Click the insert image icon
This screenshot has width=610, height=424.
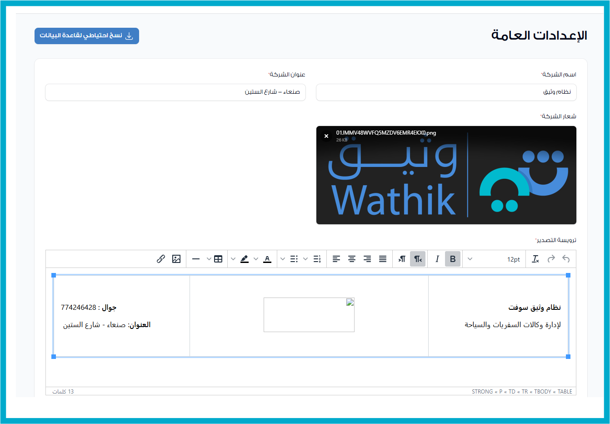[x=176, y=259]
